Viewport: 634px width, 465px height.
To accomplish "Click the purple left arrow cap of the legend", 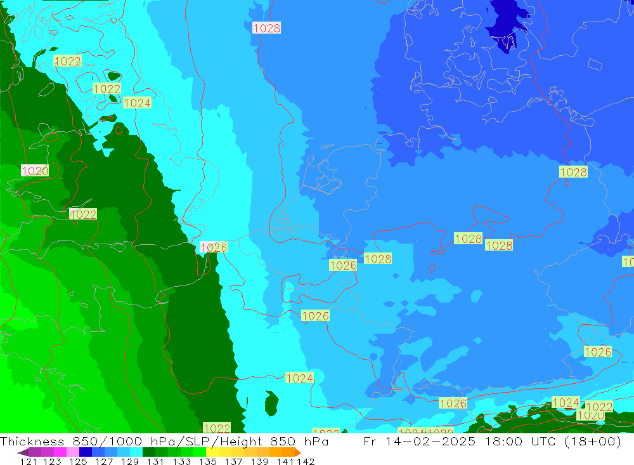I will click(23, 452).
